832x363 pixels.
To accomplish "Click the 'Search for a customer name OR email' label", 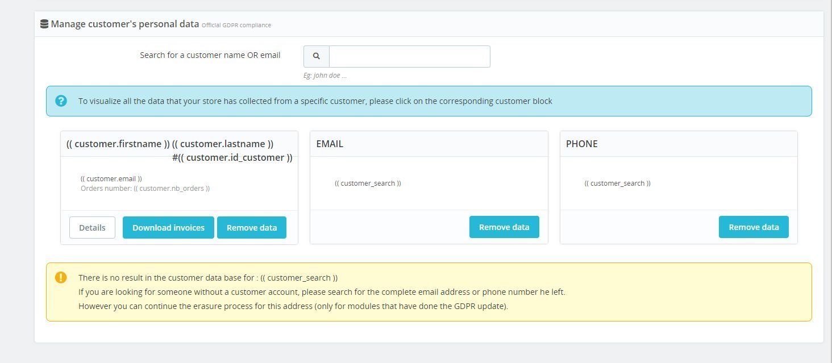I will click(x=210, y=55).
